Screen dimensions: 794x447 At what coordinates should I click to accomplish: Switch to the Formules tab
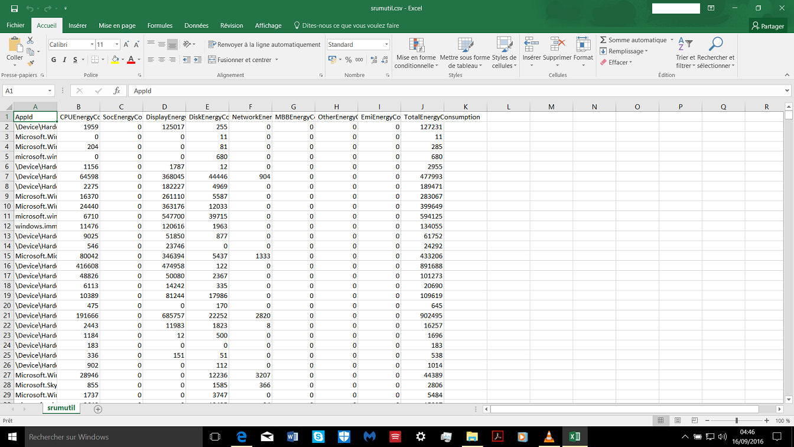pos(160,25)
